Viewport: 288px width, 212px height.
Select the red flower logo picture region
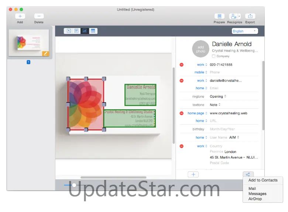coord(86,104)
